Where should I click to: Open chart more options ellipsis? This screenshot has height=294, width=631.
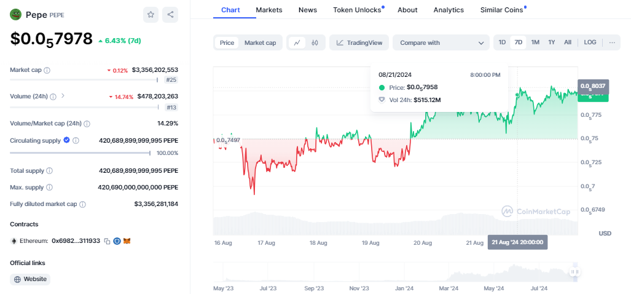612,42
